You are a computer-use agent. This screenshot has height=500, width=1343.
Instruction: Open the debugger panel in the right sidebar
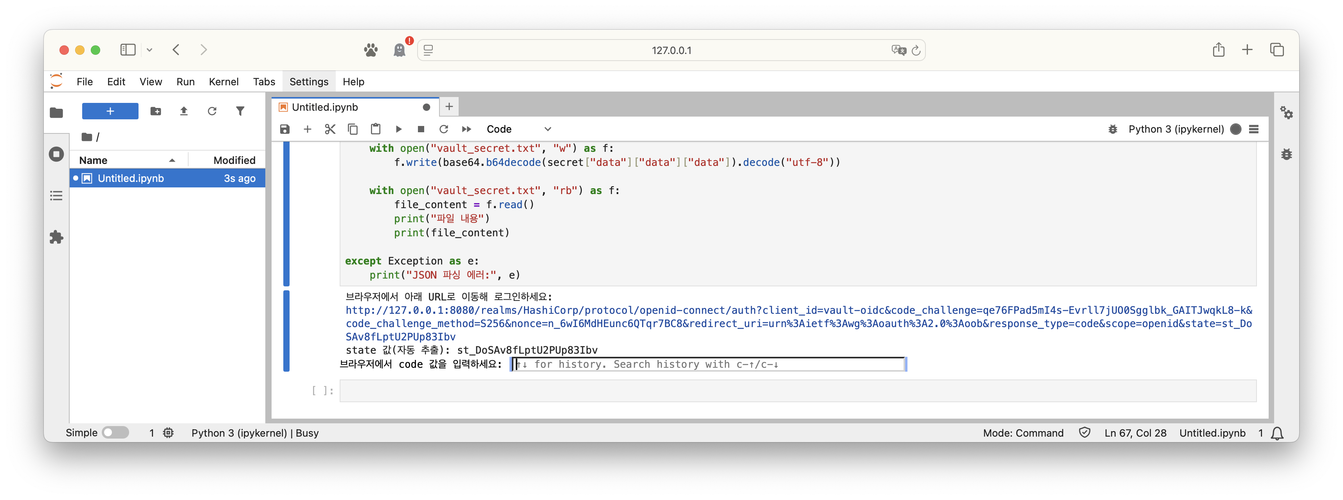1287,154
